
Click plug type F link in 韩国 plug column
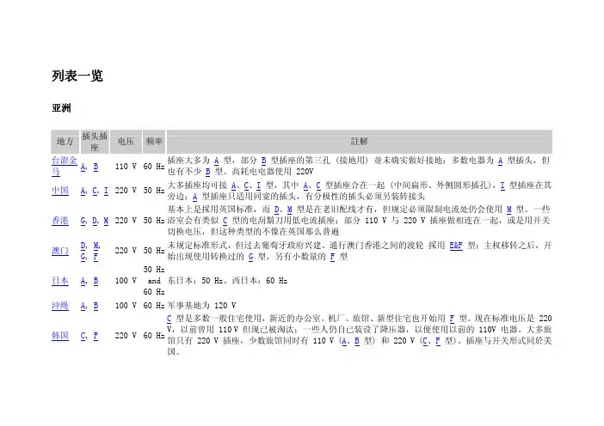(x=95, y=335)
